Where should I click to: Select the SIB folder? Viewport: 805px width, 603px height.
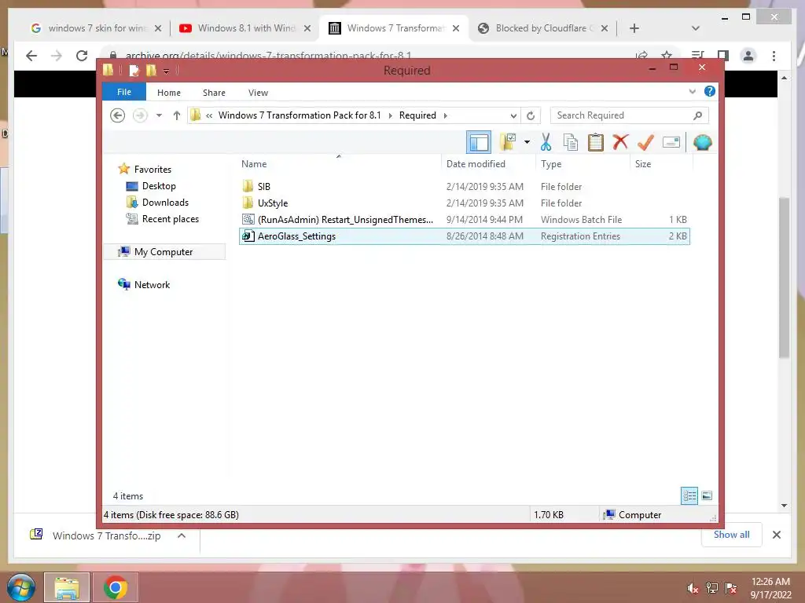[x=464, y=187]
